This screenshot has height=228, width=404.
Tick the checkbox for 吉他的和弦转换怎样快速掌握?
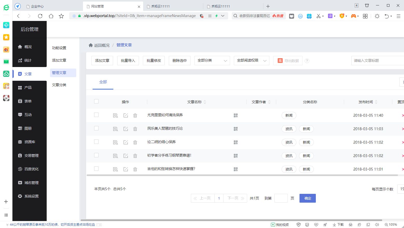click(96, 168)
